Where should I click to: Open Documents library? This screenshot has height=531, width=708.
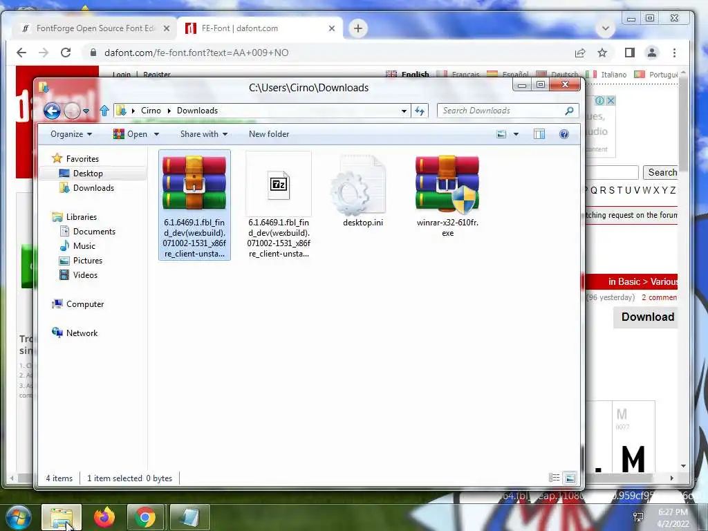point(94,231)
